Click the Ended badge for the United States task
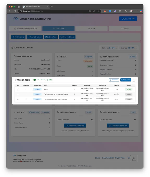The width and height of the screenshot is (150, 177). (129, 94)
